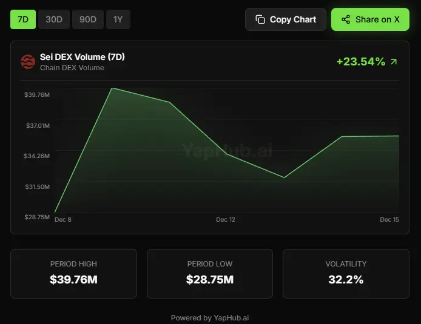Image resolution: width=421 pixels, height=324 pixels.
Task: Click the chart peak data point
Action: point(112,88)
